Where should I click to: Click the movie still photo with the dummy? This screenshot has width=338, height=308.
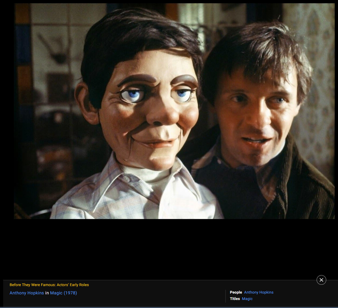tap(174, 111)
